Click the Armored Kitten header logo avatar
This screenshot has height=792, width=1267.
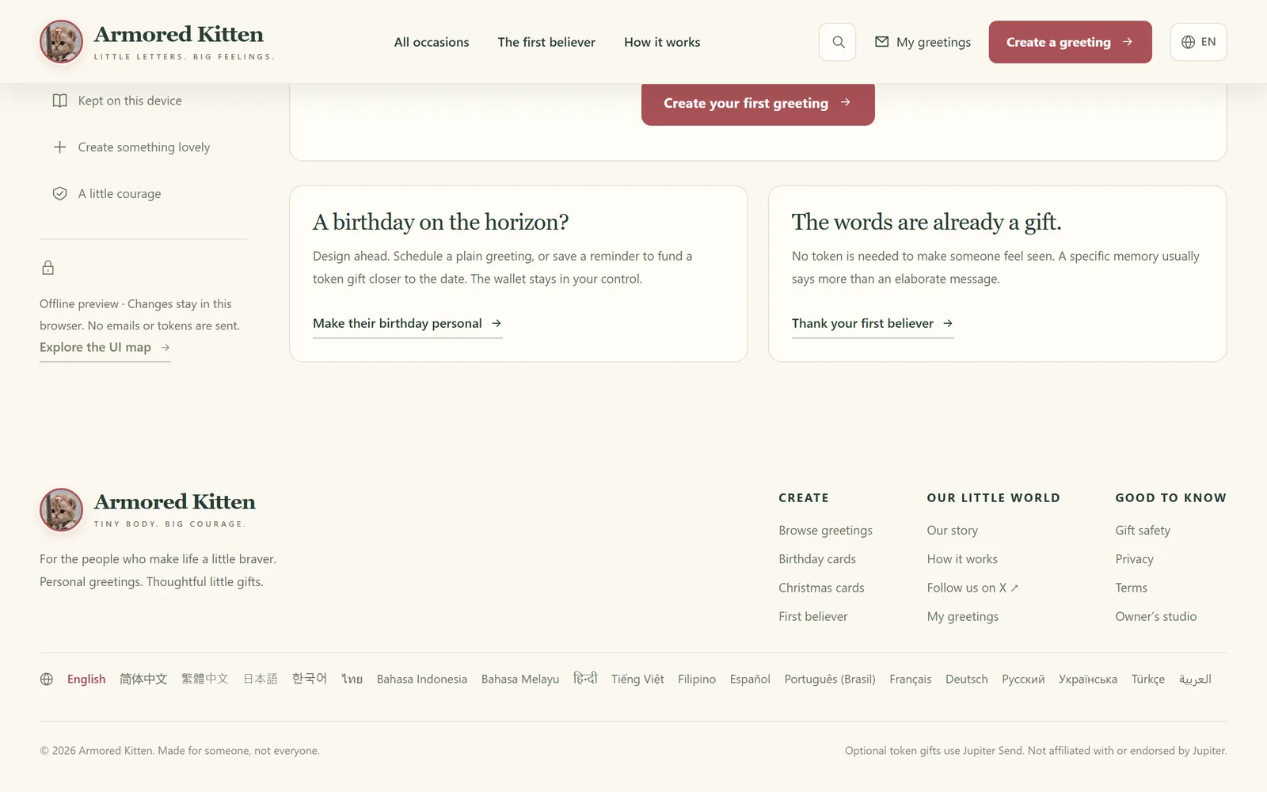61,42
